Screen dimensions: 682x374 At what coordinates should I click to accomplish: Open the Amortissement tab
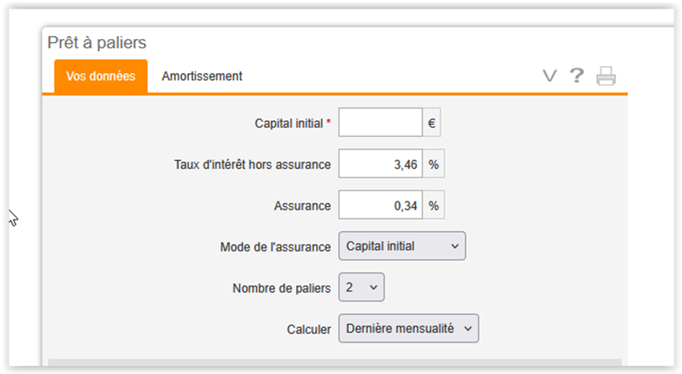202,77
